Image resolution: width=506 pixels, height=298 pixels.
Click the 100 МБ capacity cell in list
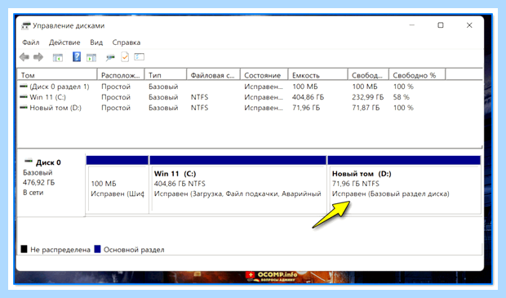click(x=305, y=87)
